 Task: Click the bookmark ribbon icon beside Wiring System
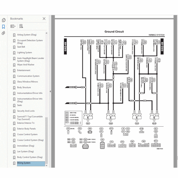pyautogui.click(x=14, y=163)
